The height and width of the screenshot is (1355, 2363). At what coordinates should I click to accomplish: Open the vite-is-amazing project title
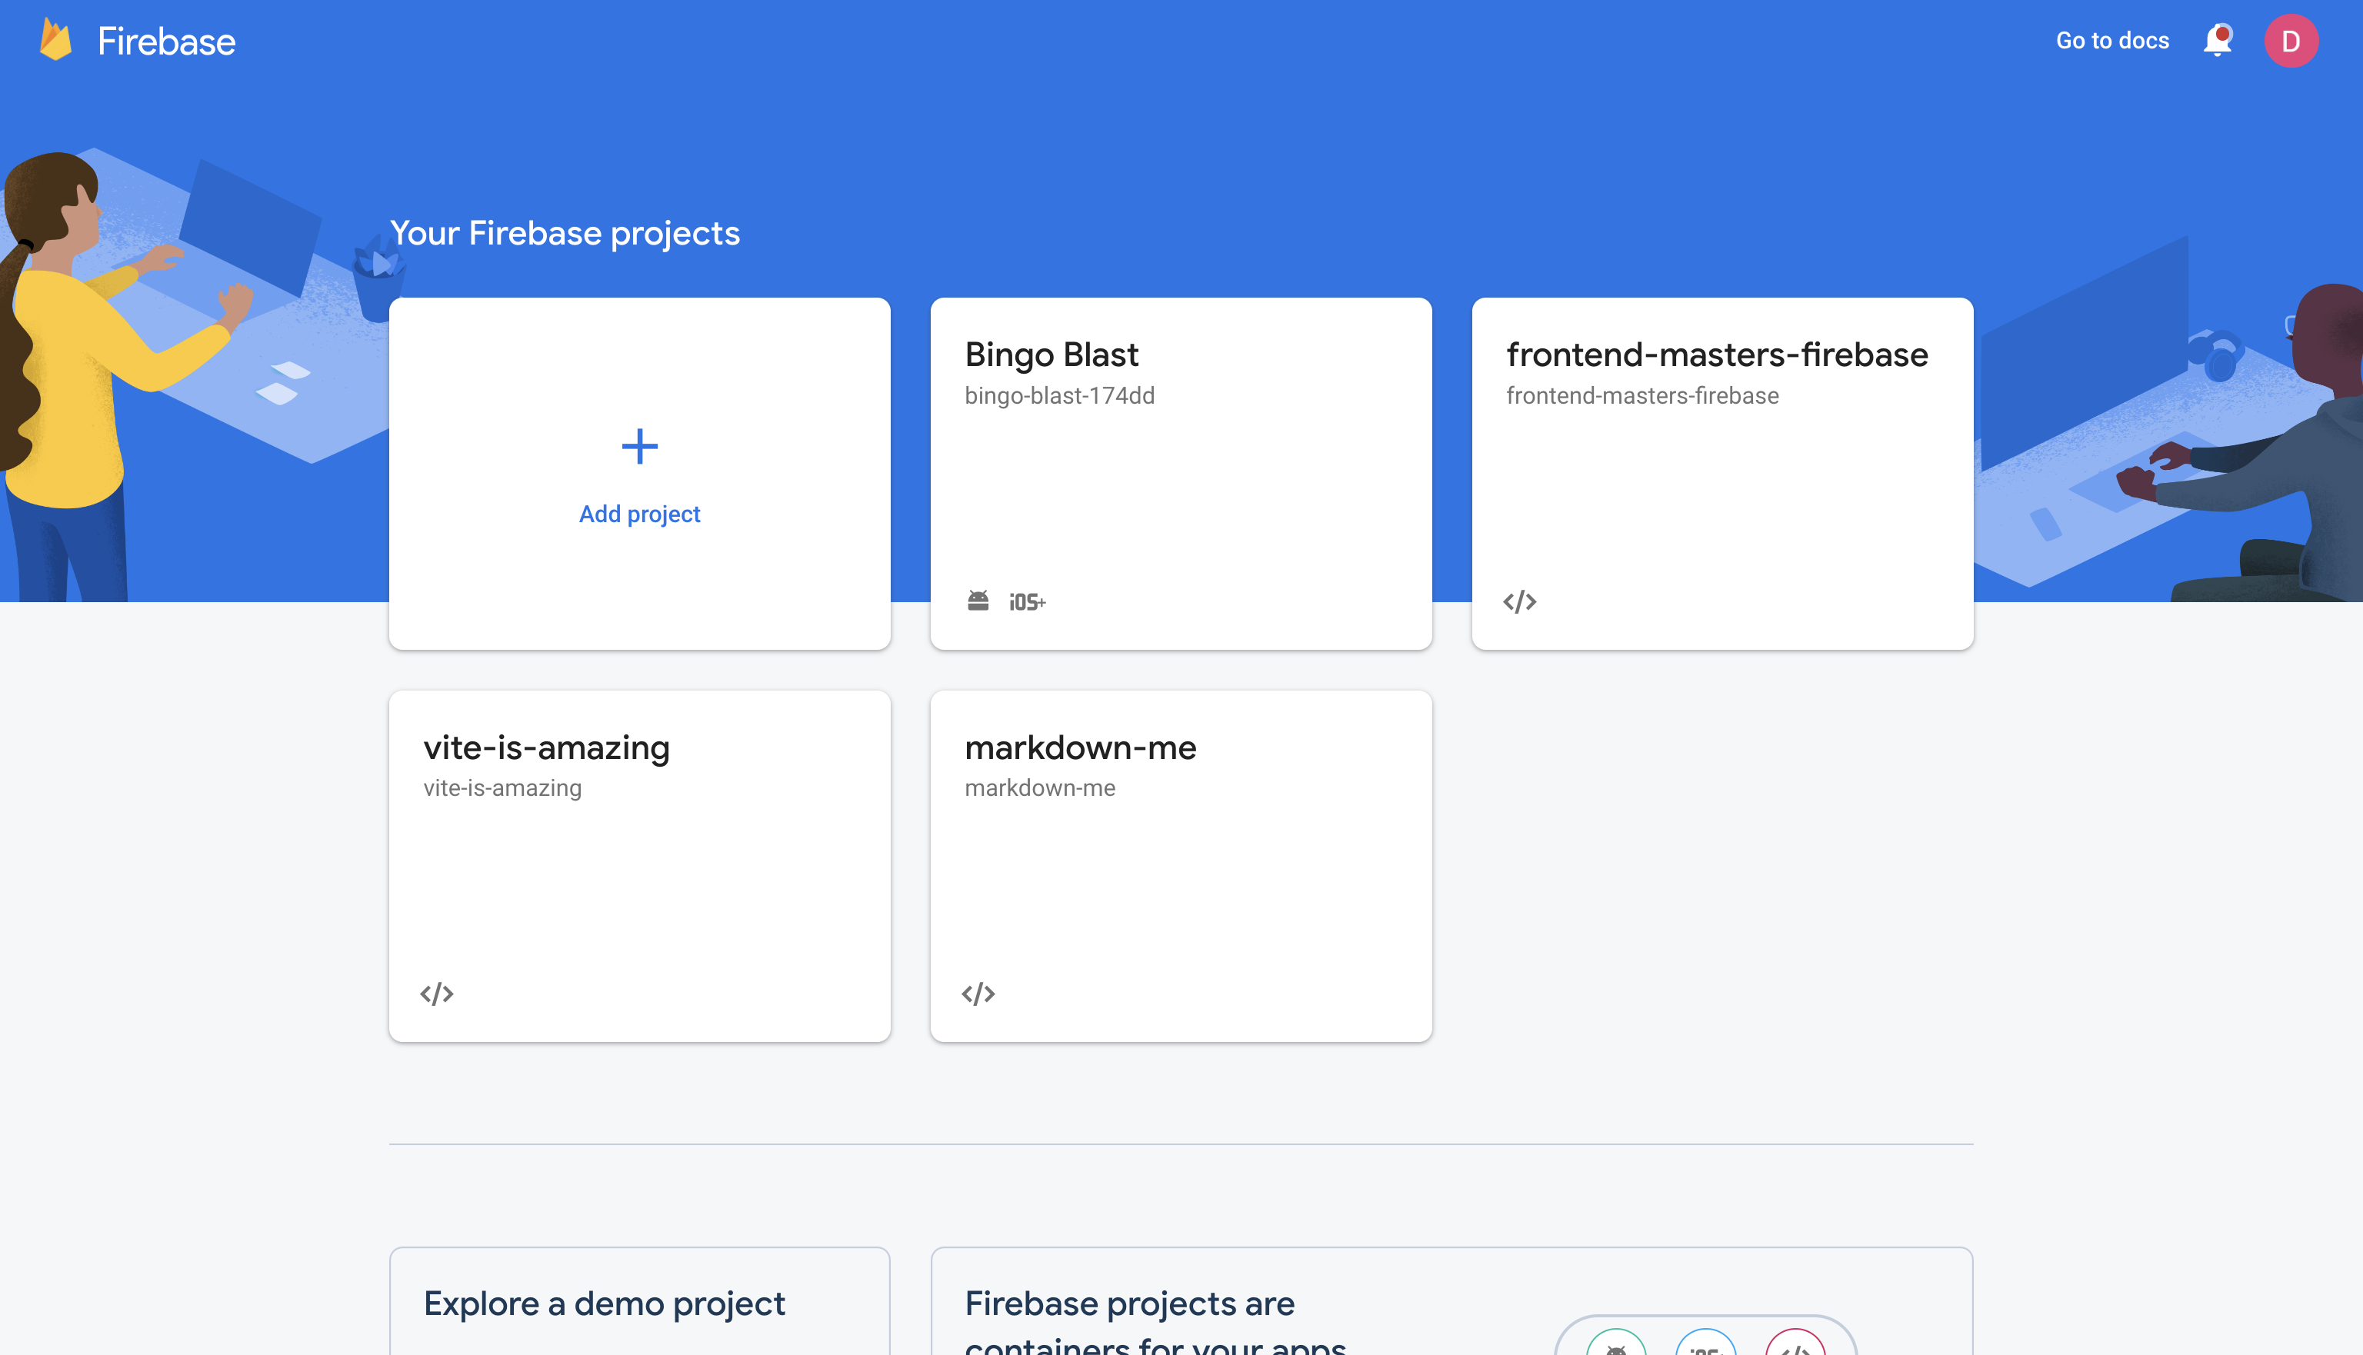[x=546, y=747]
